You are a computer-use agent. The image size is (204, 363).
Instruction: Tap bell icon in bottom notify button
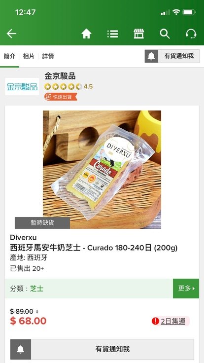coord(21,349)
